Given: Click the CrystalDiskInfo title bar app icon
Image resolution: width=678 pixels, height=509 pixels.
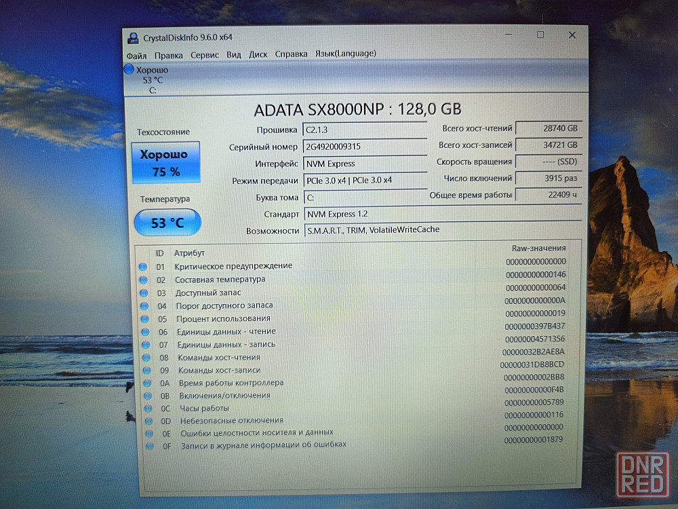Looking at the screenshot, I should click(x=133, y=38).
